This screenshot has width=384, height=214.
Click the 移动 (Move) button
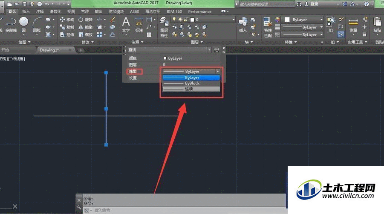click(x=67, y=20)
